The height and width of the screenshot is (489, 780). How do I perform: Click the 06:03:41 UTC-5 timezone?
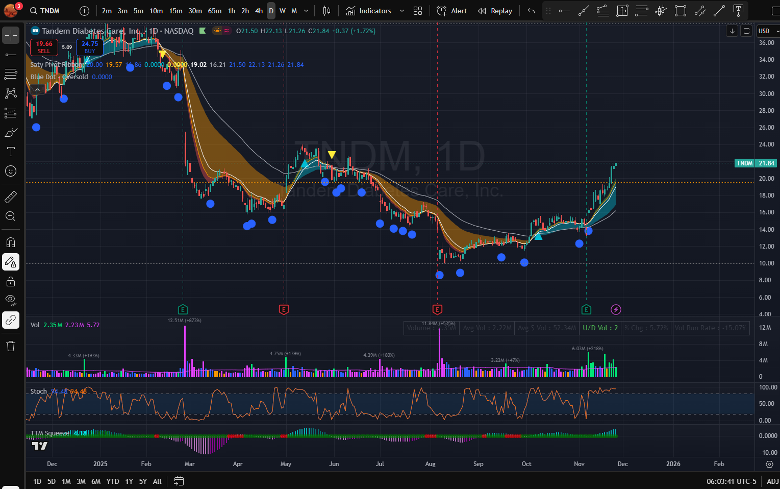732,481
